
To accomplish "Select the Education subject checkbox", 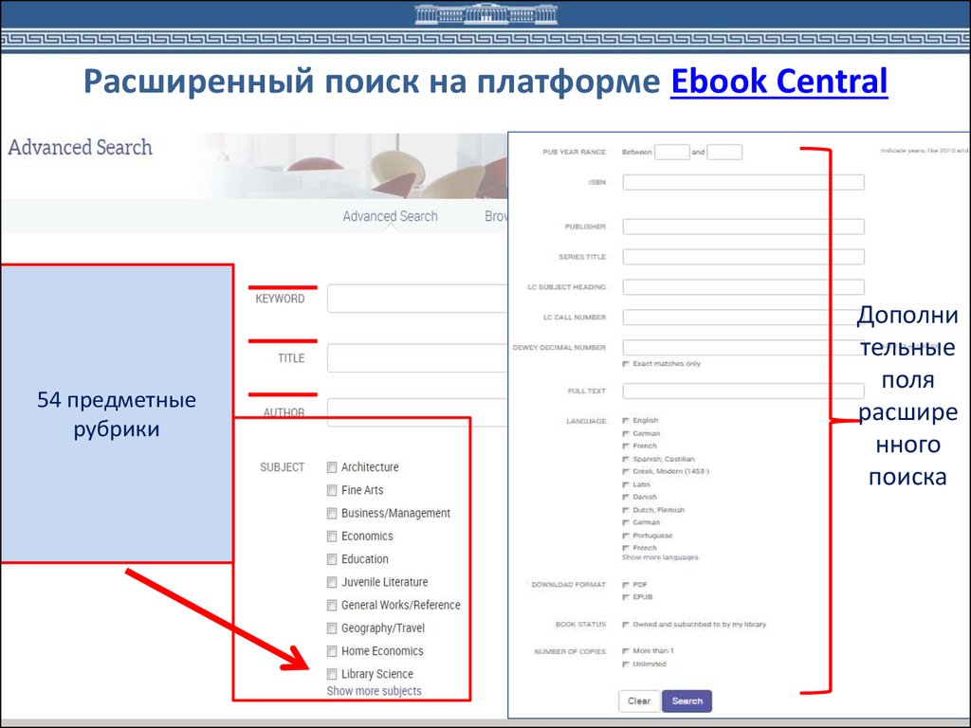I will pyautogui.click(x=332, y=559).
